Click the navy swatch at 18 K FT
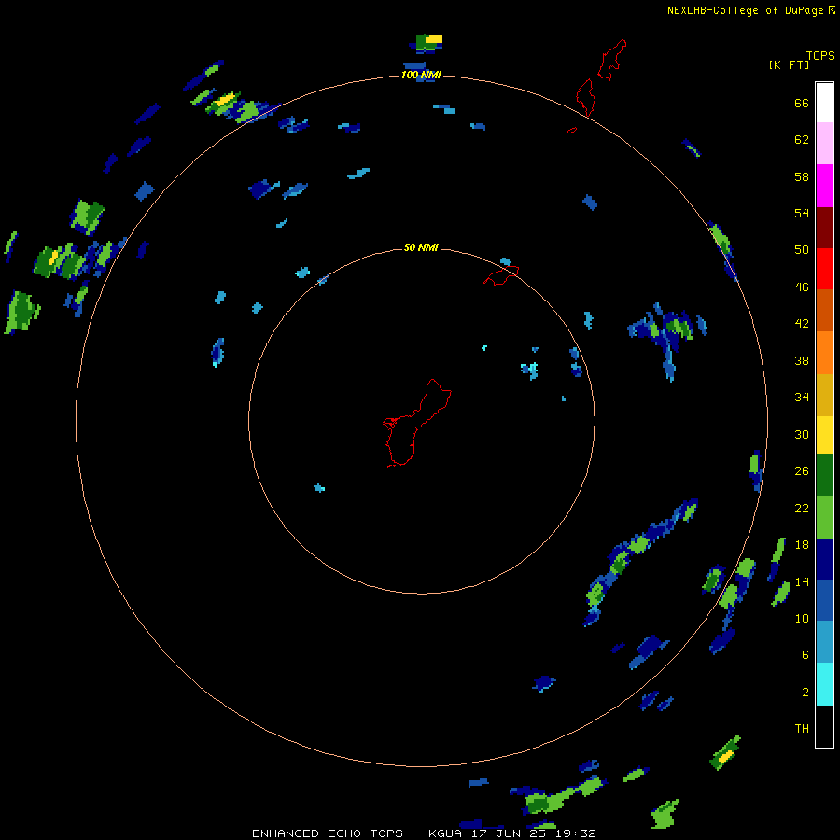This screenshot has width=840, height=840. click(824, 559)
